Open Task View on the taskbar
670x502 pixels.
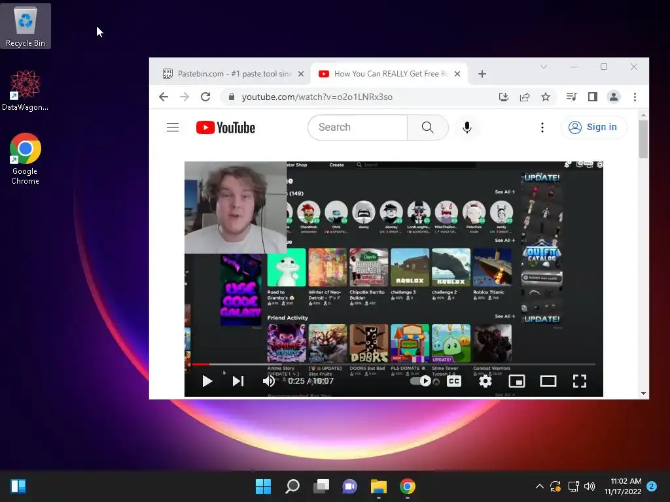pos(321,486)
